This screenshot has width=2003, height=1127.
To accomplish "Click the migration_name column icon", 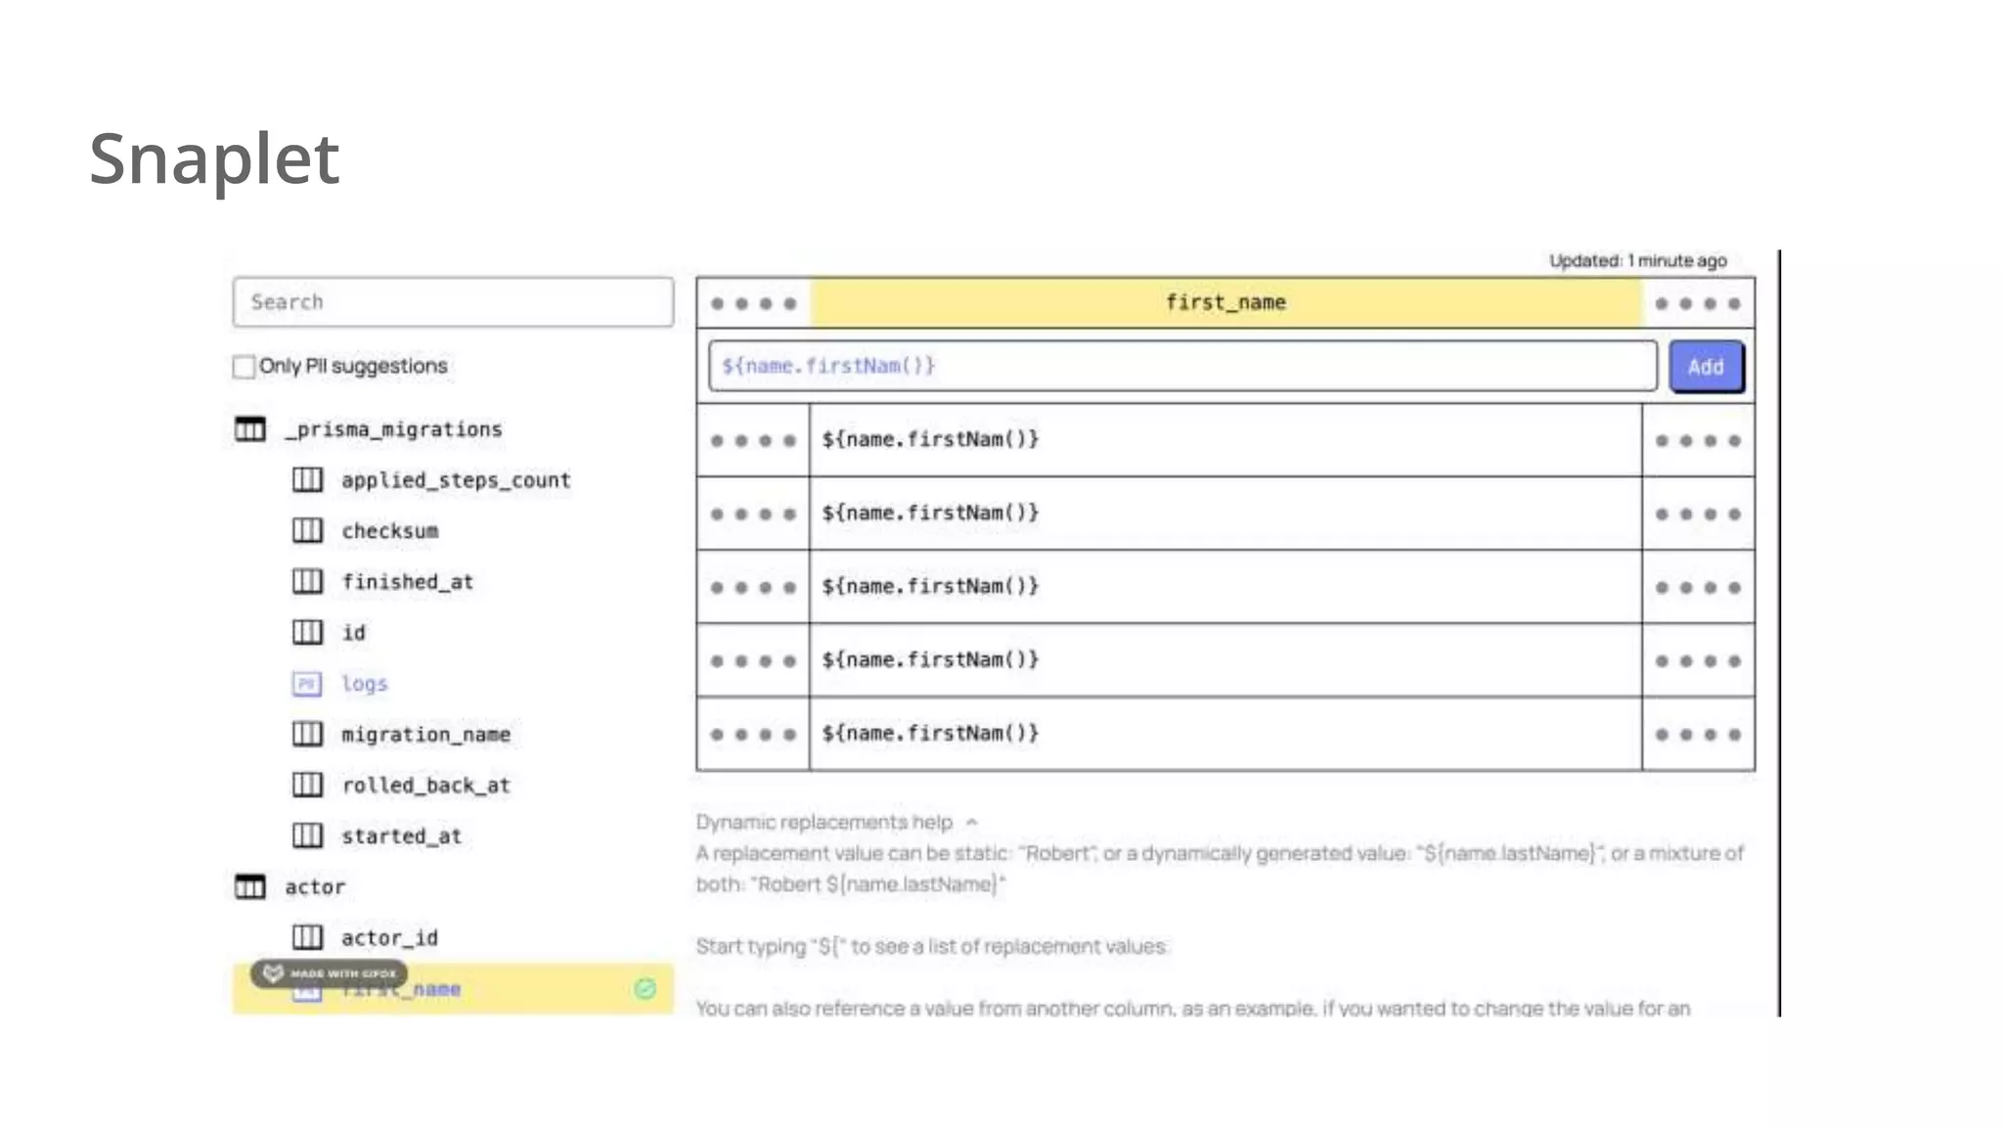I will (x=307, y=735).
